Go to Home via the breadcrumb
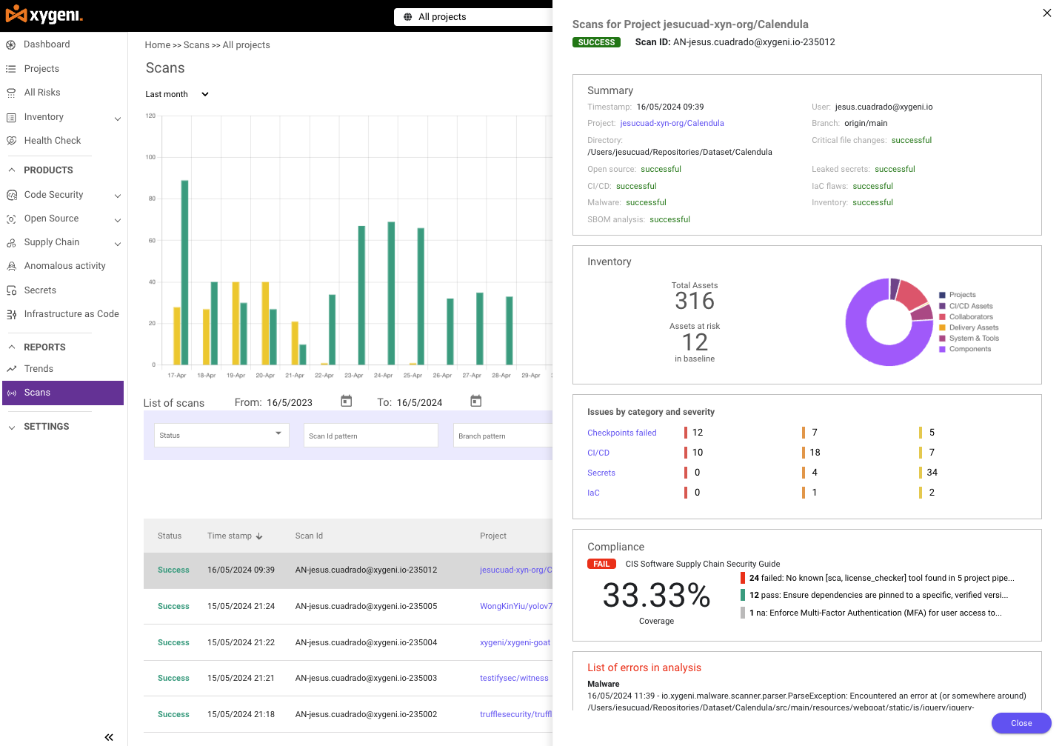 [157, 44]
